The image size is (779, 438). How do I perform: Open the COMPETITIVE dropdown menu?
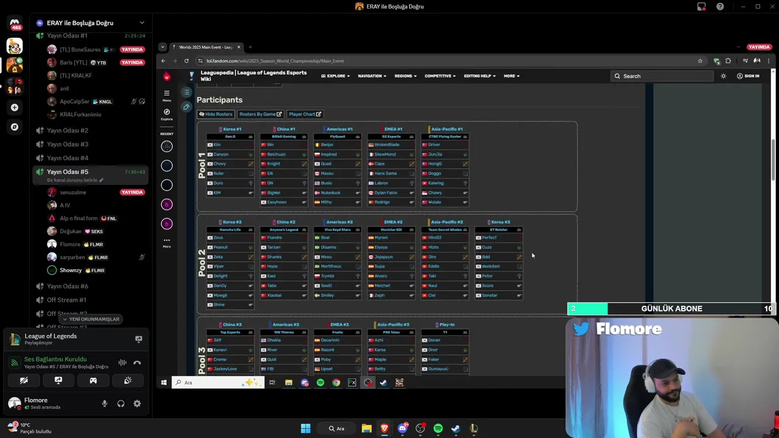(x=441, y=76)
